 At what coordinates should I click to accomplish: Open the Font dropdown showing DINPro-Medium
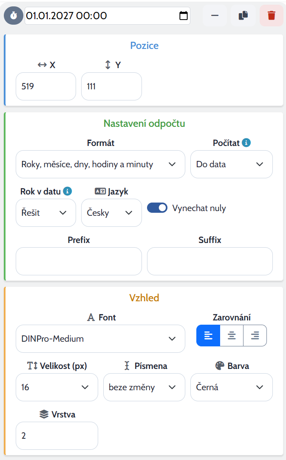(101, 339)
